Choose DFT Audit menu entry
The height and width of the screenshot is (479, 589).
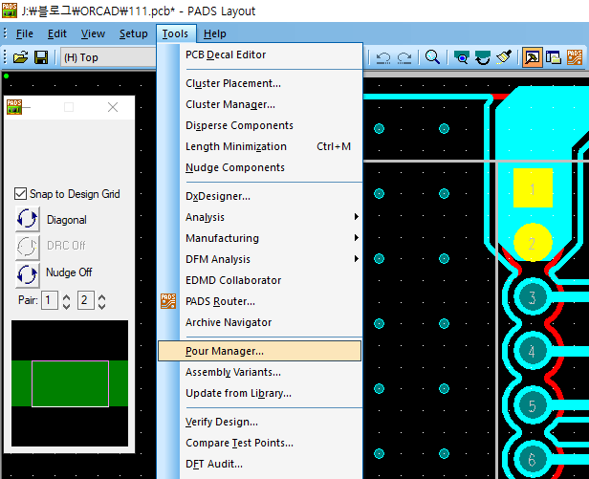[x=259, y=464]
